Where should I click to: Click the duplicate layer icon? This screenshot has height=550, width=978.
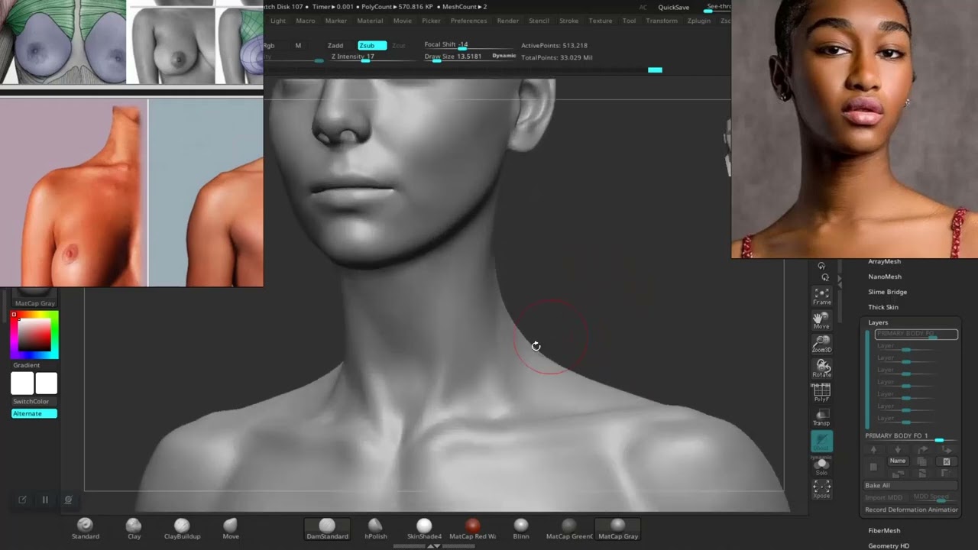pyautogui.click(x=922, y=461)
